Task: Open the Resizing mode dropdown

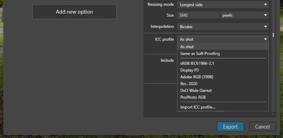Action: pyautogui.click(x=223, y=5)
